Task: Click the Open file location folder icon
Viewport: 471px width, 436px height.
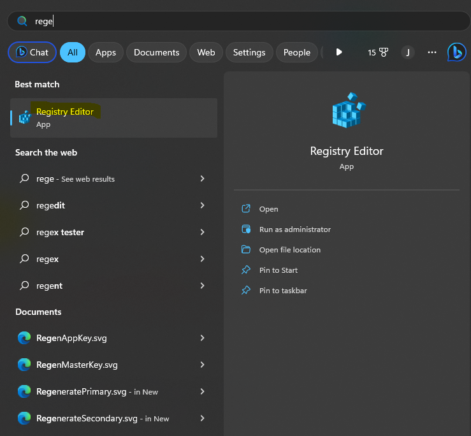Action: click(x=246, y=249)
